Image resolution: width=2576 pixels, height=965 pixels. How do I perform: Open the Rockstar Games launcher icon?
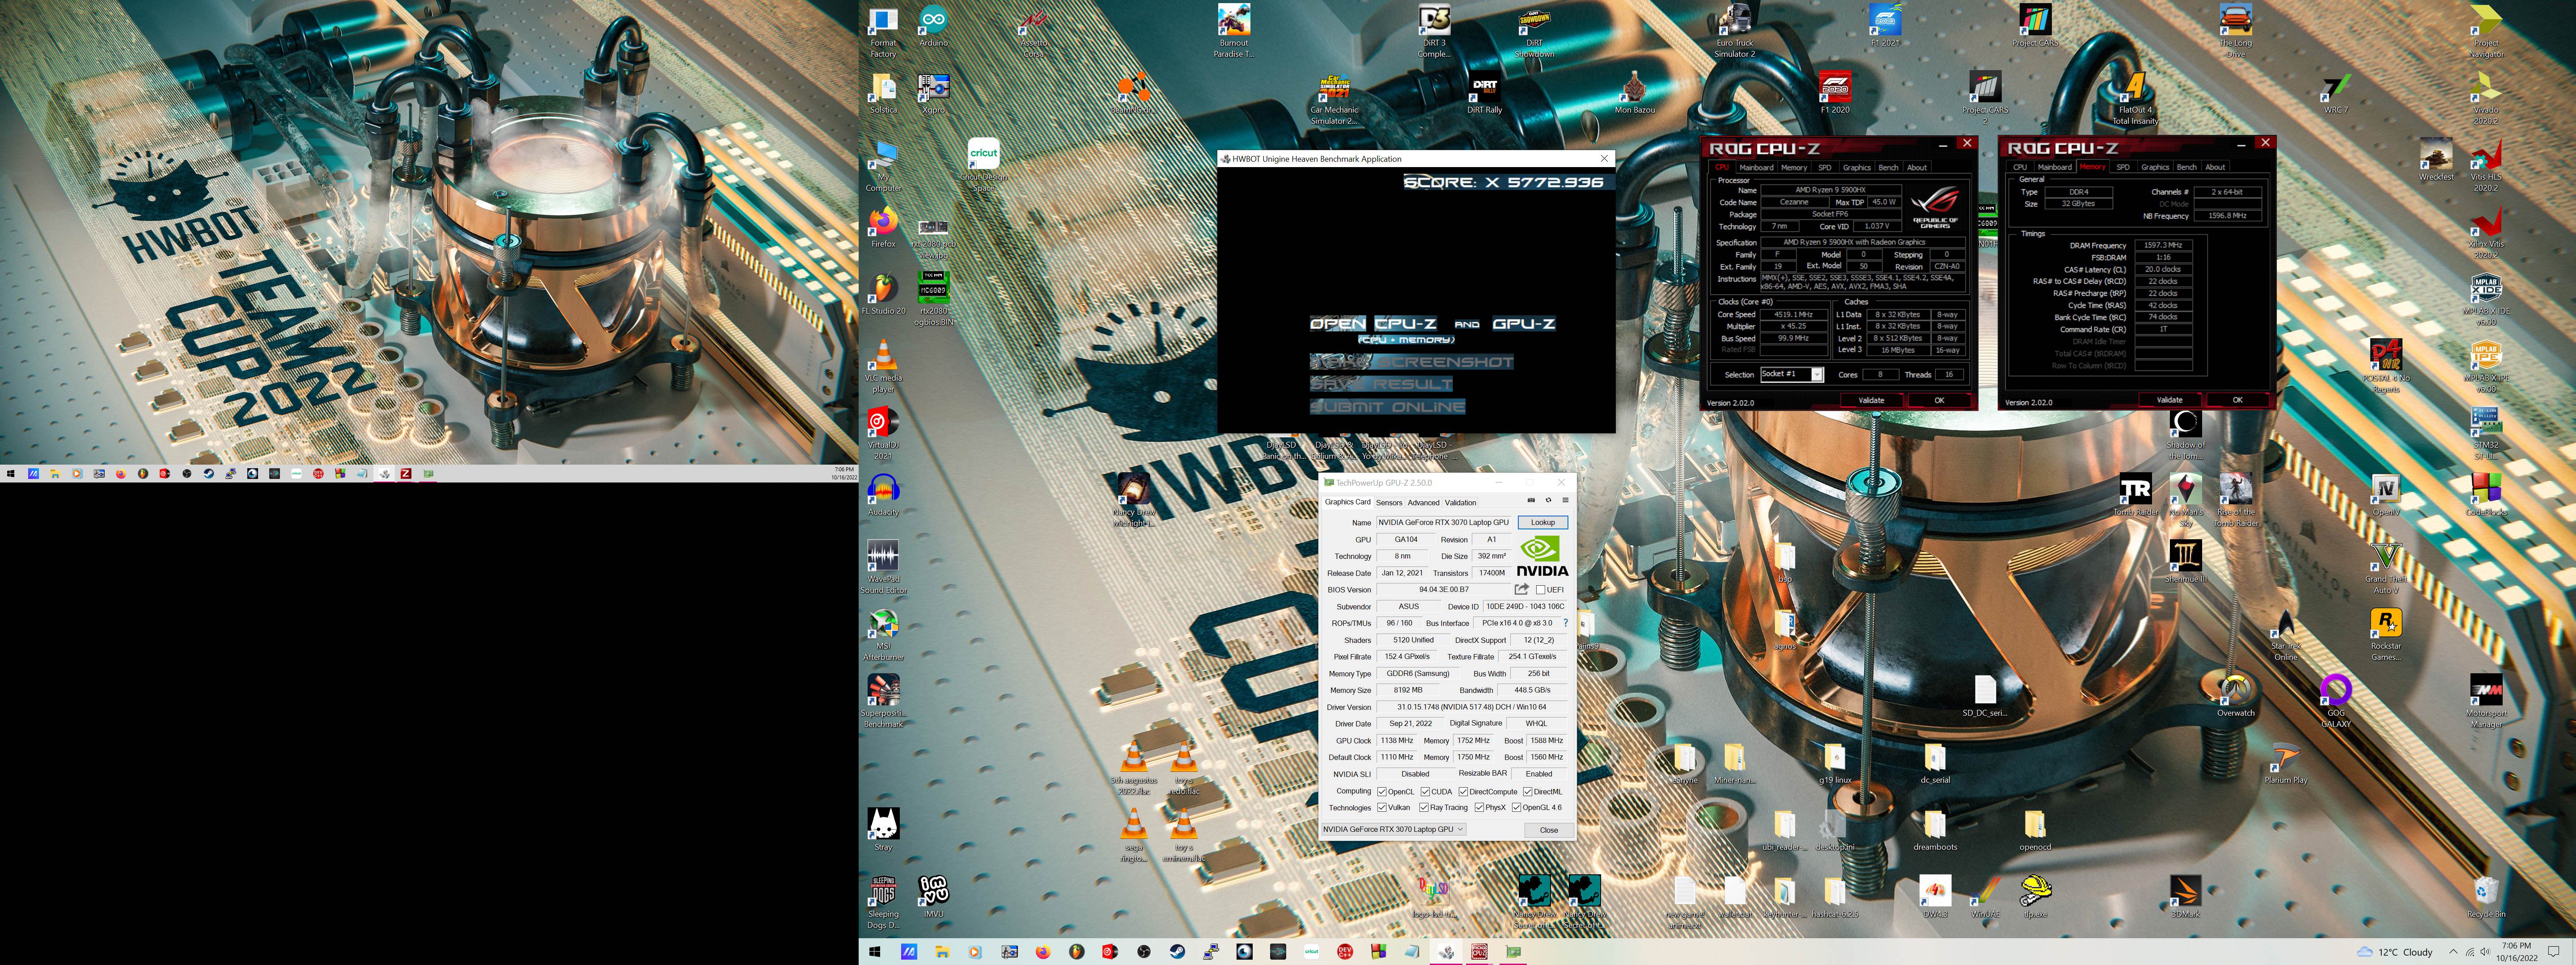click(x=2386, y=635)
